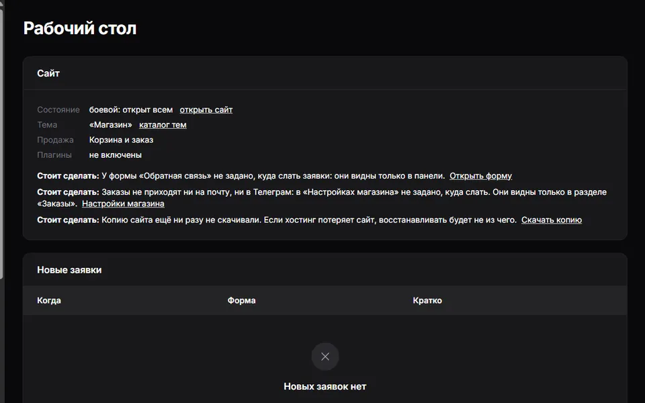Click the "Новые заявки" section title

[69, 270]
